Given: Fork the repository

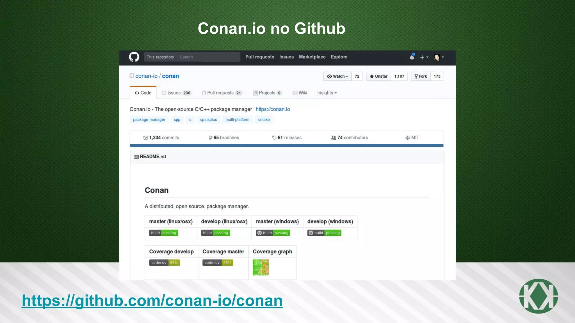Looking at the screenshot, I should tap(421, 76).
